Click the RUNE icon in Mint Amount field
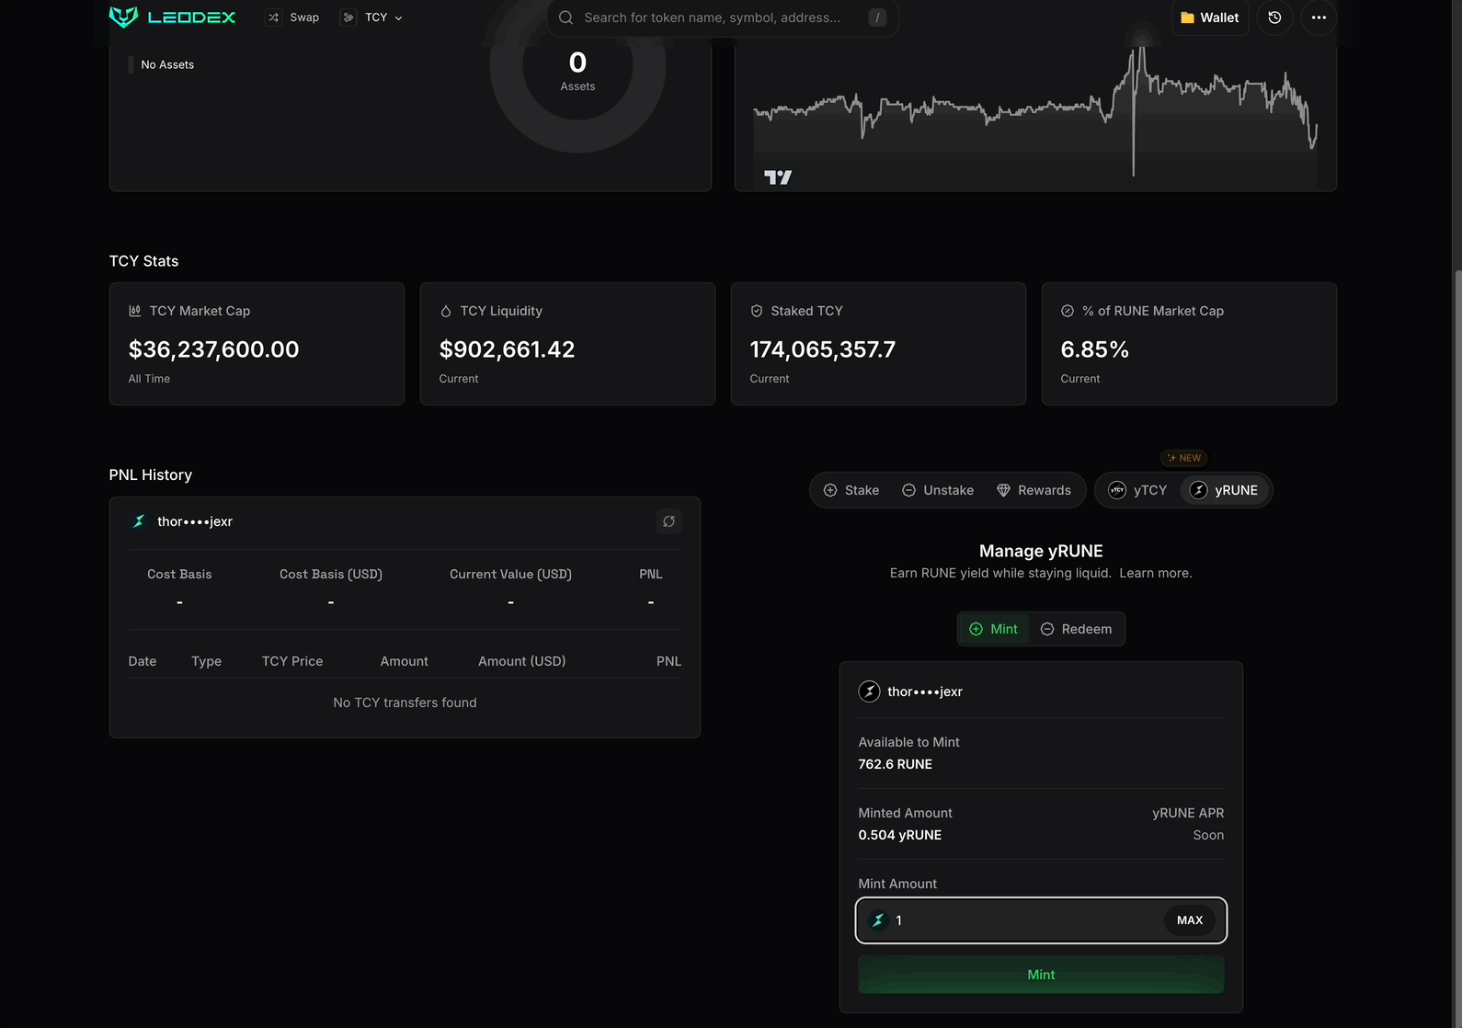The width and height of the screenshot is (1462, 1028). 878,920
